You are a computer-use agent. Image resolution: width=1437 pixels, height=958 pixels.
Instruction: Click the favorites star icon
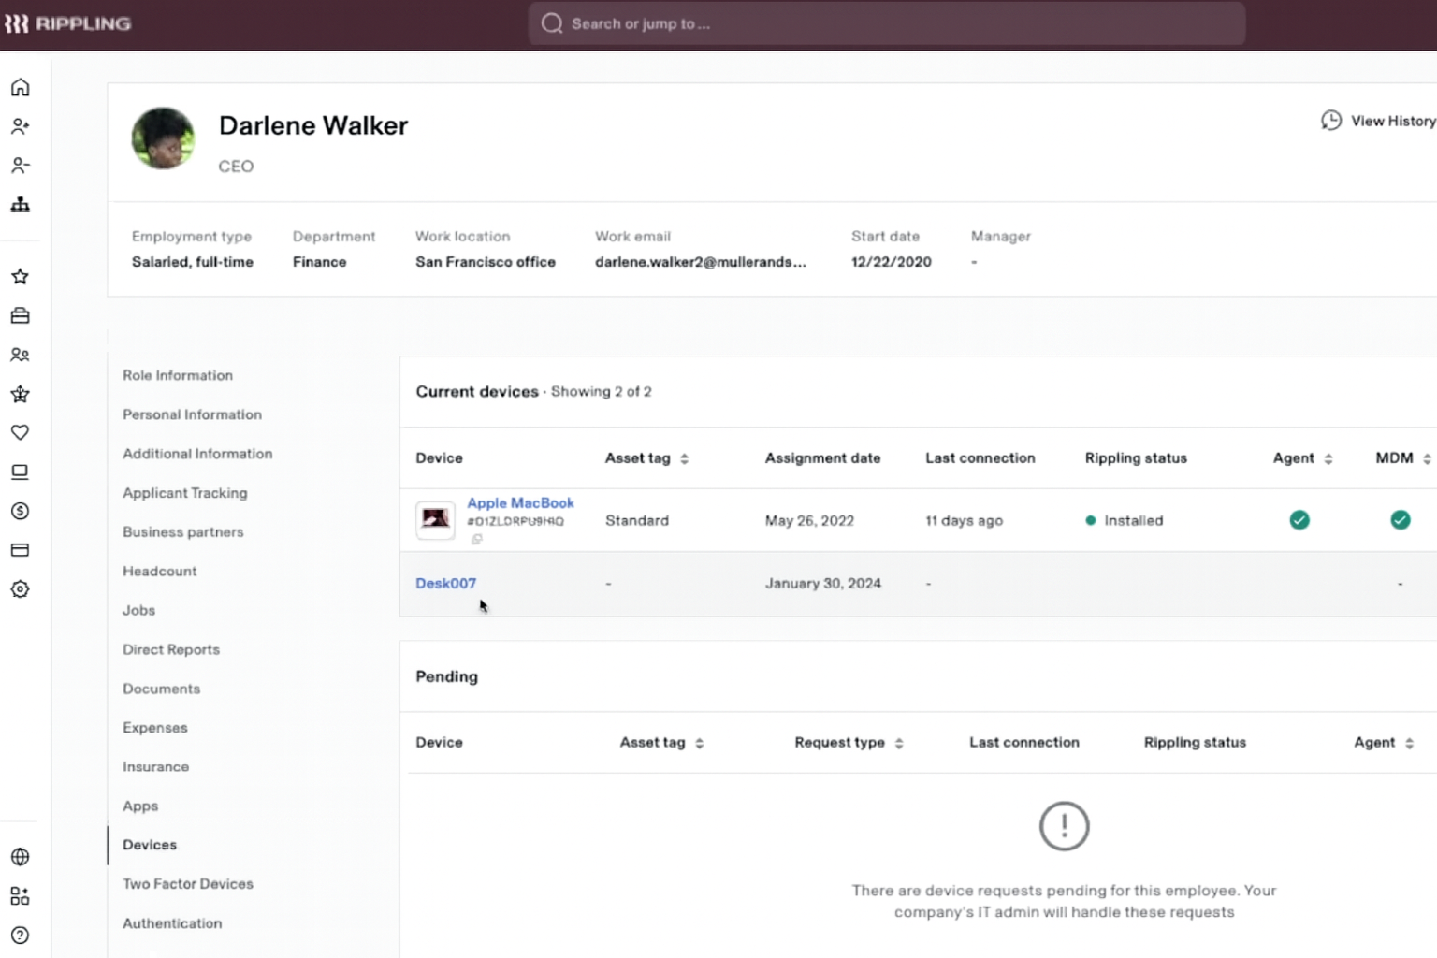coord(20,276)
